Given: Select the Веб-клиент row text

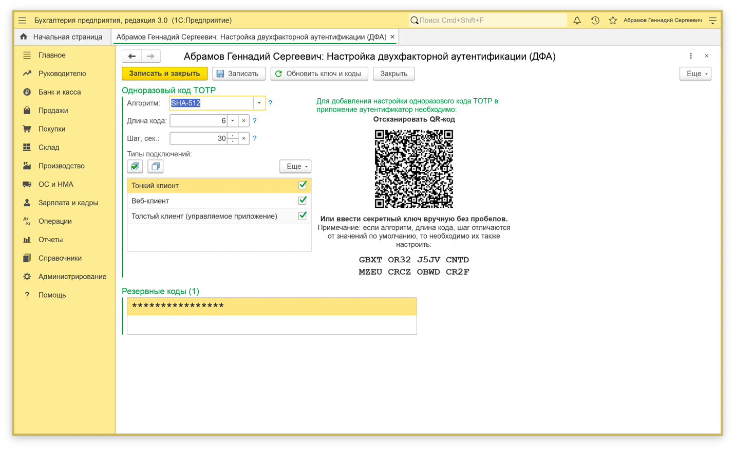Looking at the screenshot, I should (x=150, y=201).
